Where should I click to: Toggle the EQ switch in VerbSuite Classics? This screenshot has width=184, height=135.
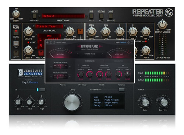coord(42,90)
